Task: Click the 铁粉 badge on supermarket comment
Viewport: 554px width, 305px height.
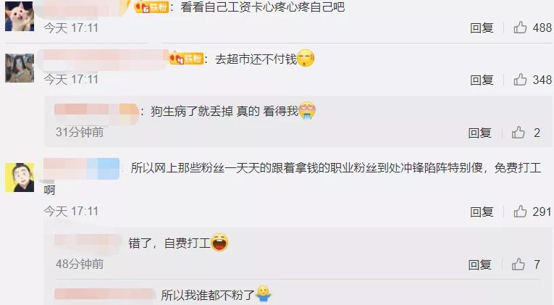Action: (186, 58)
